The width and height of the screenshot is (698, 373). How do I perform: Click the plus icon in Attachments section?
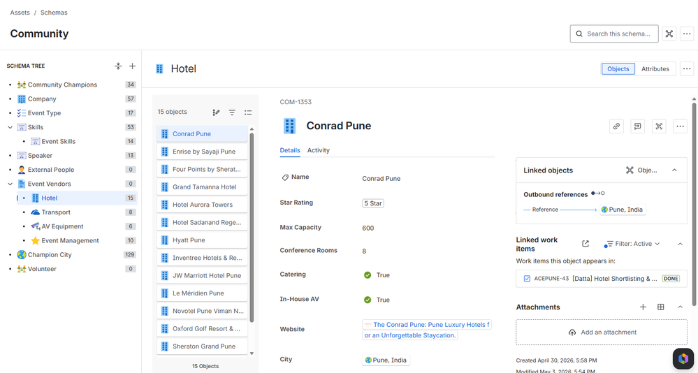[x=643, y=307]
